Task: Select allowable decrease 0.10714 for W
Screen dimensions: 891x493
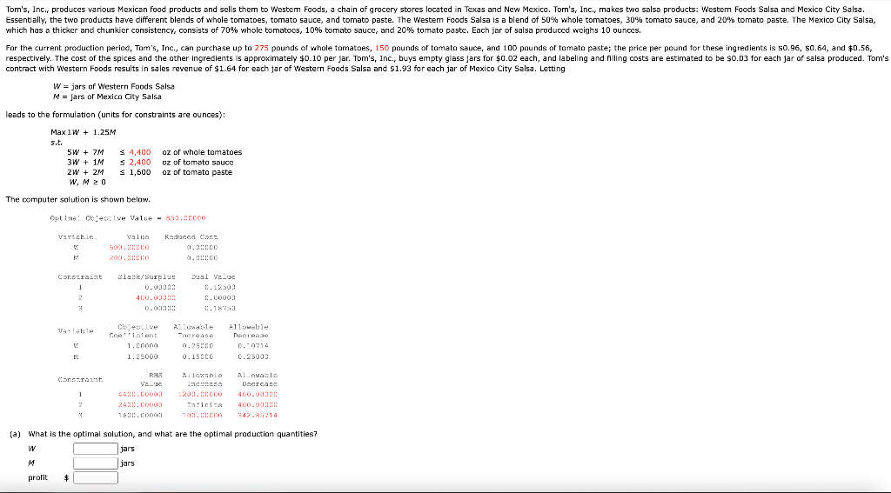Action: pos(253,346)
